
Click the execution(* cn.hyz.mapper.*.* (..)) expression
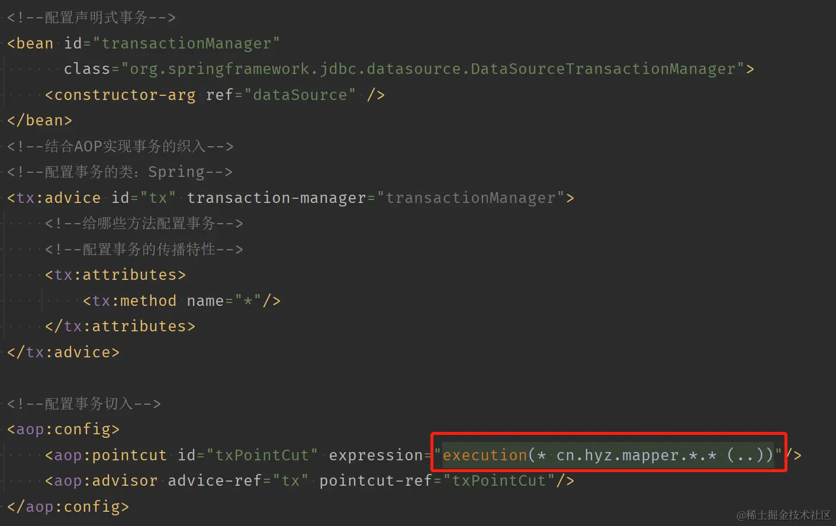[x=608, y=455]
